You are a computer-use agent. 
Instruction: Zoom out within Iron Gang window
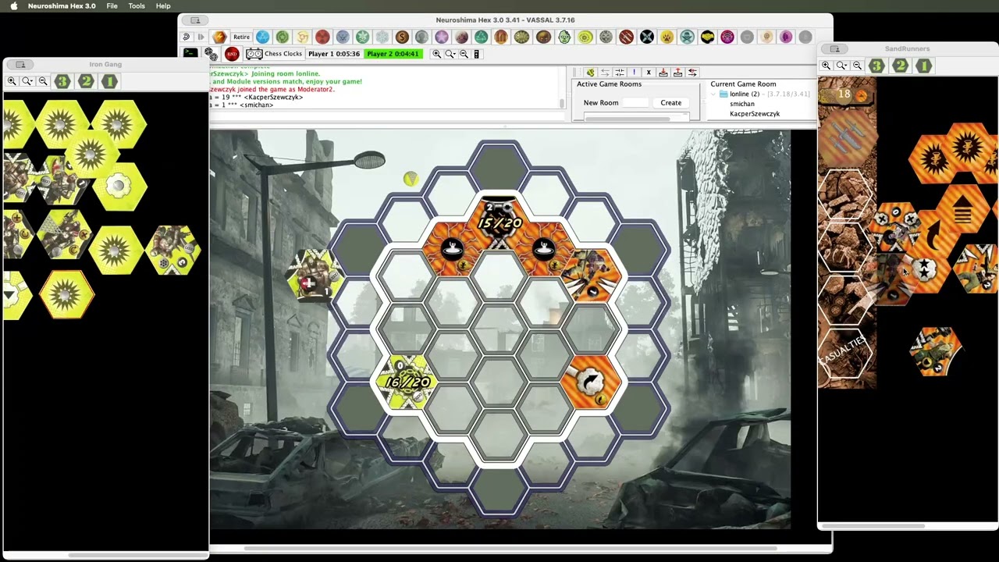43,81
